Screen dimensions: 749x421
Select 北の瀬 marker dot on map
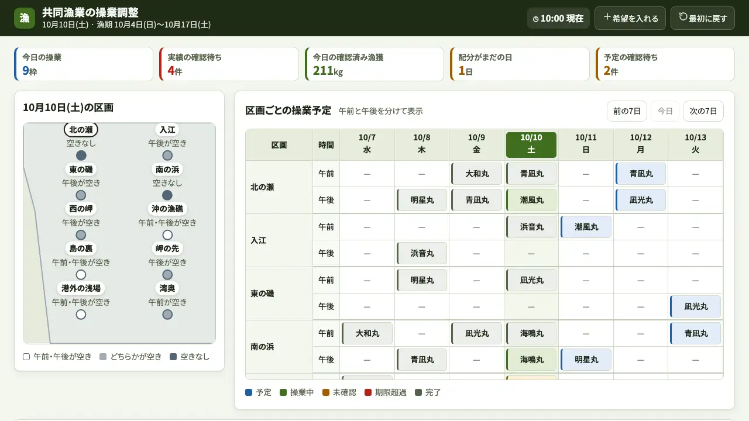coord(81,156)
